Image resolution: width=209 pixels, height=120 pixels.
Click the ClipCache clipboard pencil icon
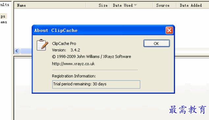click(42, 45)
